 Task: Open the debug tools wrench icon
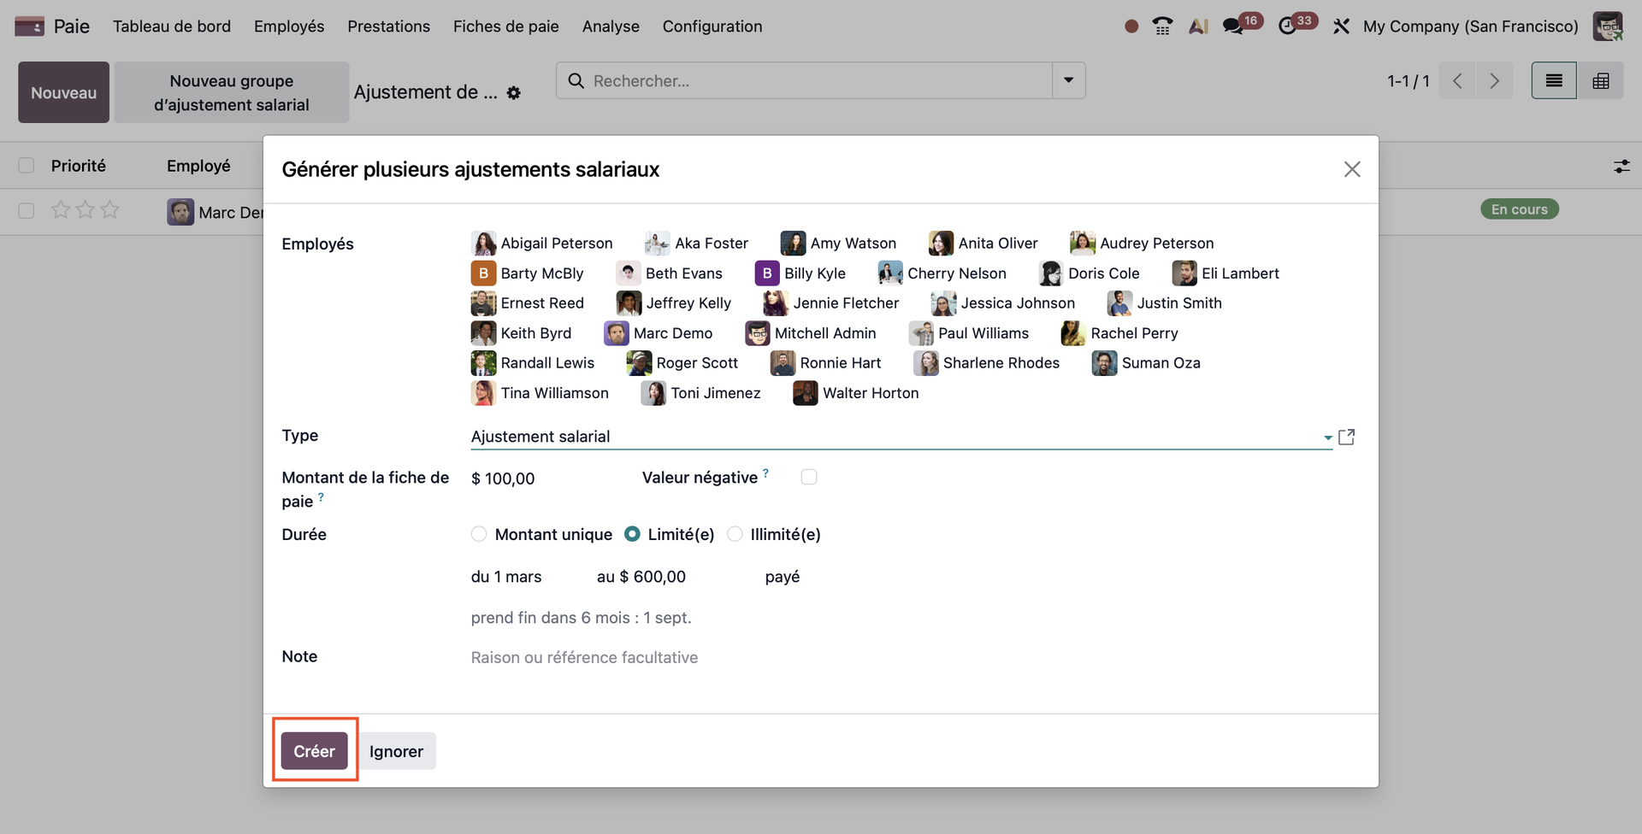click(1341, 26)
